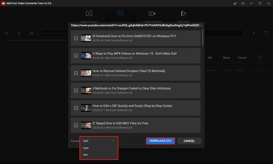The width and height of the screenshot is (273, 164).
Task: Click the Error 0x800701B1 video thumbnail
Action: point(86,38)
